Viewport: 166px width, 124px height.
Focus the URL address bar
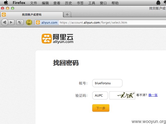click(112, 23)
